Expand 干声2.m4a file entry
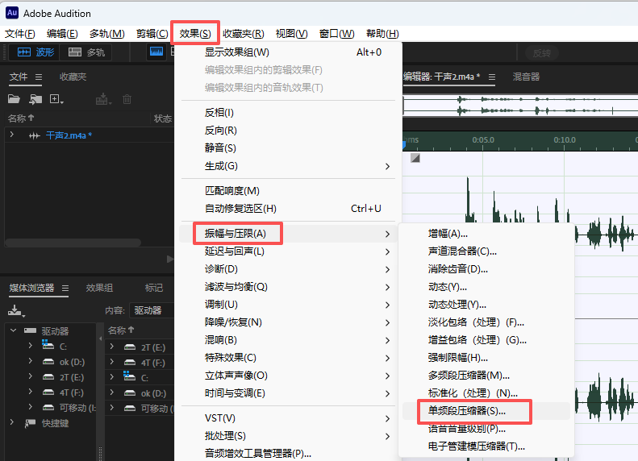Image resolution: width=638 pixels, height=461 pixels. coord(12,135)
